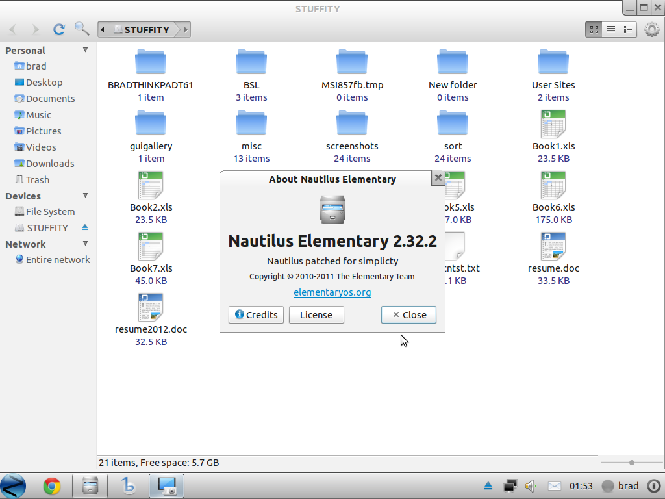Open the volume control tray icon
The width and height of the screenshot is (665, 499).
(531, 486)
